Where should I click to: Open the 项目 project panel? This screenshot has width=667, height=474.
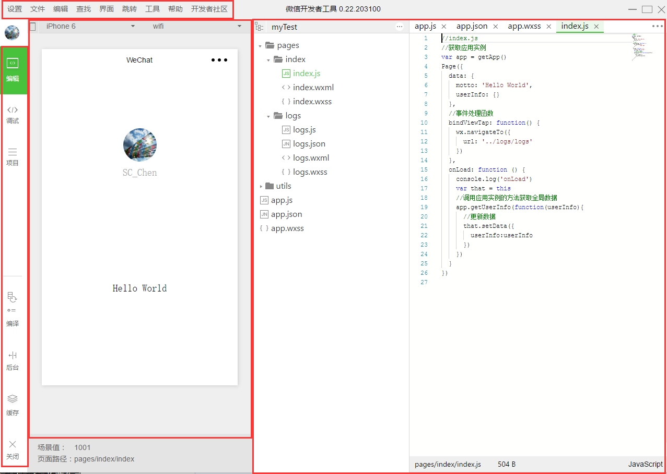point(13,157)
